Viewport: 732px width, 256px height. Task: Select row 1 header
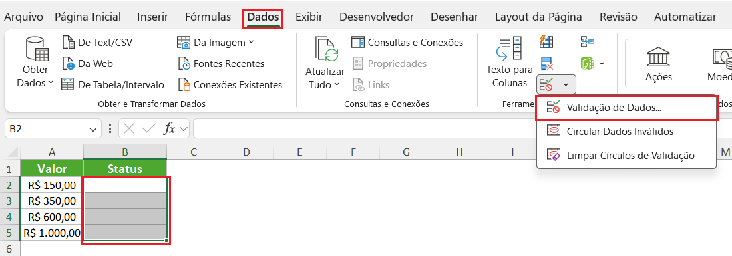10,168
